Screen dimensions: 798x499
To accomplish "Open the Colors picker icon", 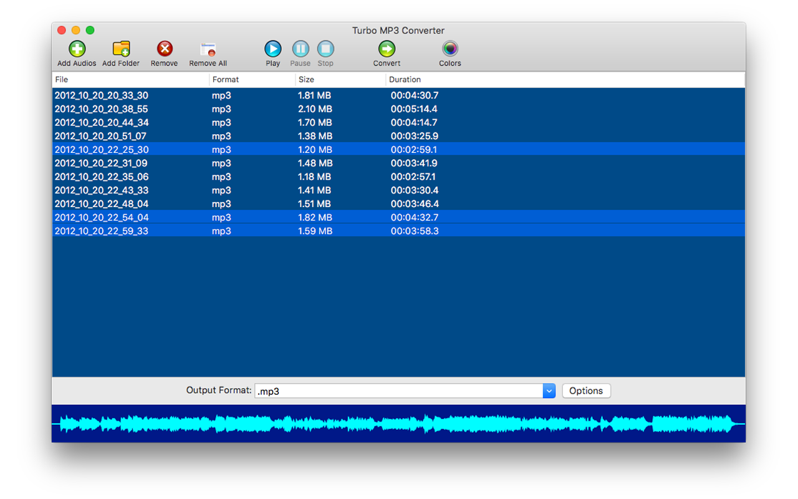I will click(450, 49).
